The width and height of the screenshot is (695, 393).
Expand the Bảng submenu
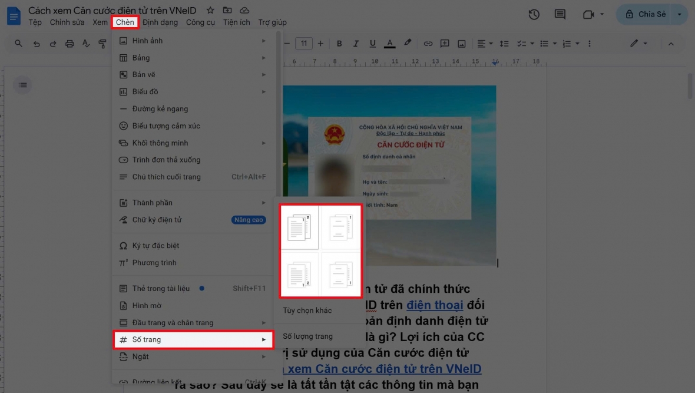(x=193, y=58)
